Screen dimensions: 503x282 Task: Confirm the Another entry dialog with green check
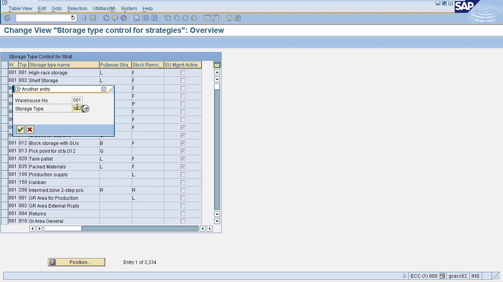(x=20, y=130)
